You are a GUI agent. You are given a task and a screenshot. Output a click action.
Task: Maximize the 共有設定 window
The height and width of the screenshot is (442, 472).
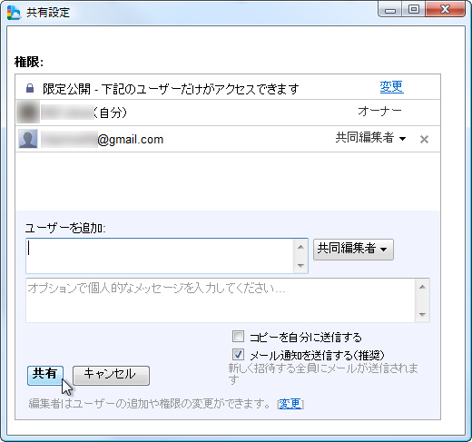pyautogui.click(x=414, y=10)
